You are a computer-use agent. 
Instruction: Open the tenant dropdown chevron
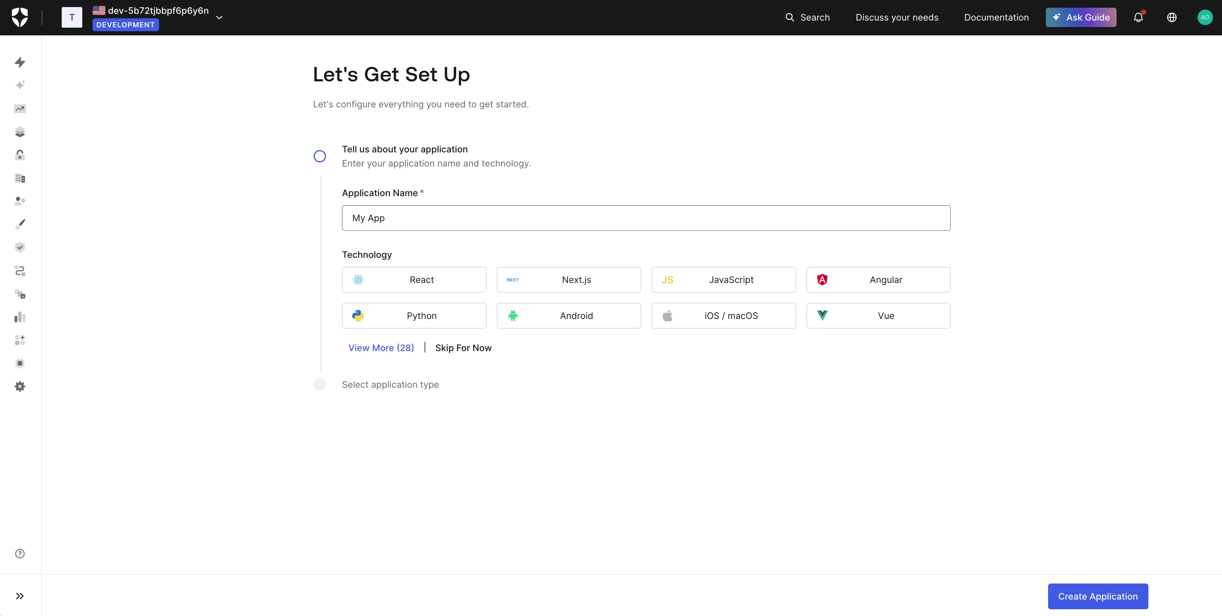[219, 18]
